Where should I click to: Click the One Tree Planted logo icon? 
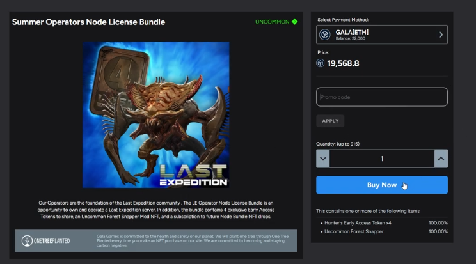pyautogui.click(x=27, y=240)
